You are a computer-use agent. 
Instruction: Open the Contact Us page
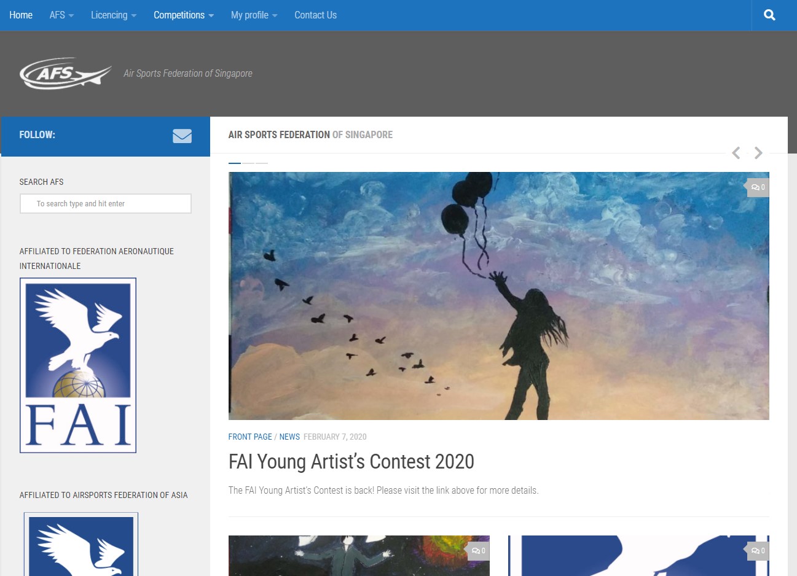click(x=315, y=15)
